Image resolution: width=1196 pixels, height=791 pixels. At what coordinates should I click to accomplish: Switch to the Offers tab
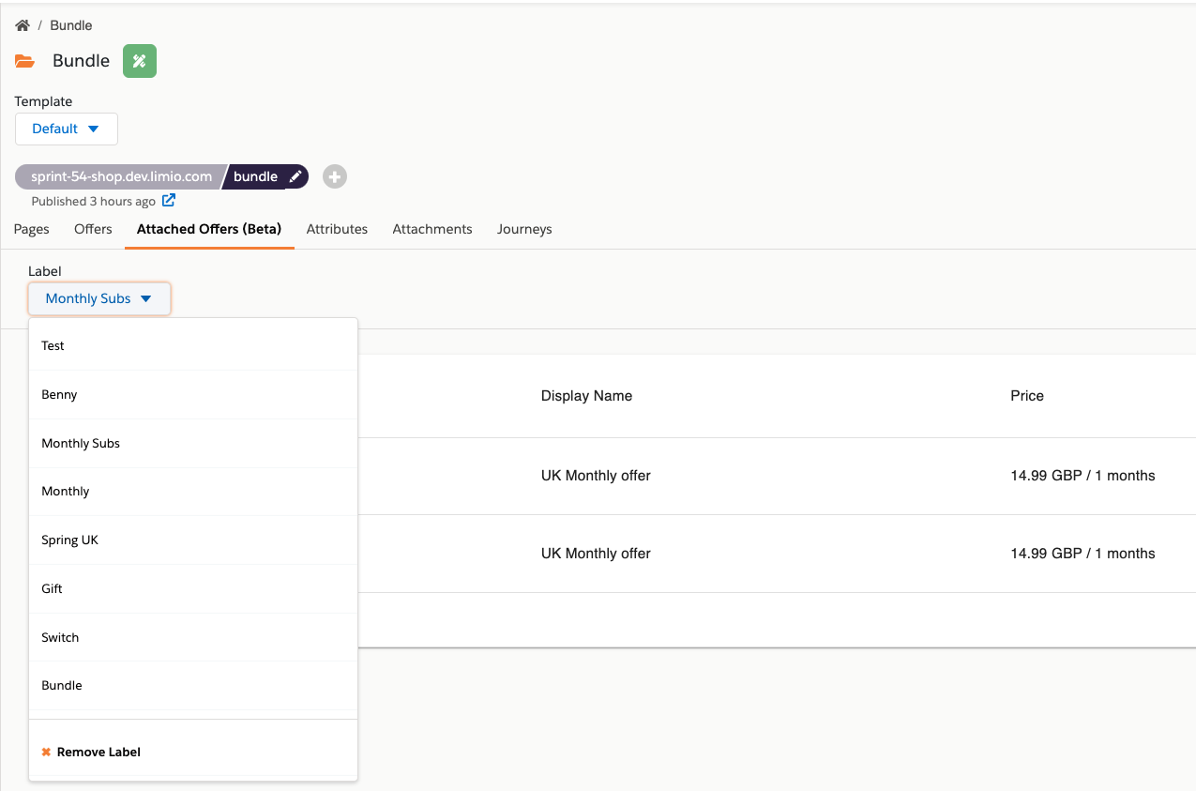93,229
